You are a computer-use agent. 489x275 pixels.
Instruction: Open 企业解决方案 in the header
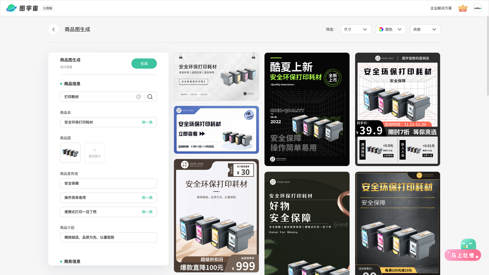click(x=441, y=8)
